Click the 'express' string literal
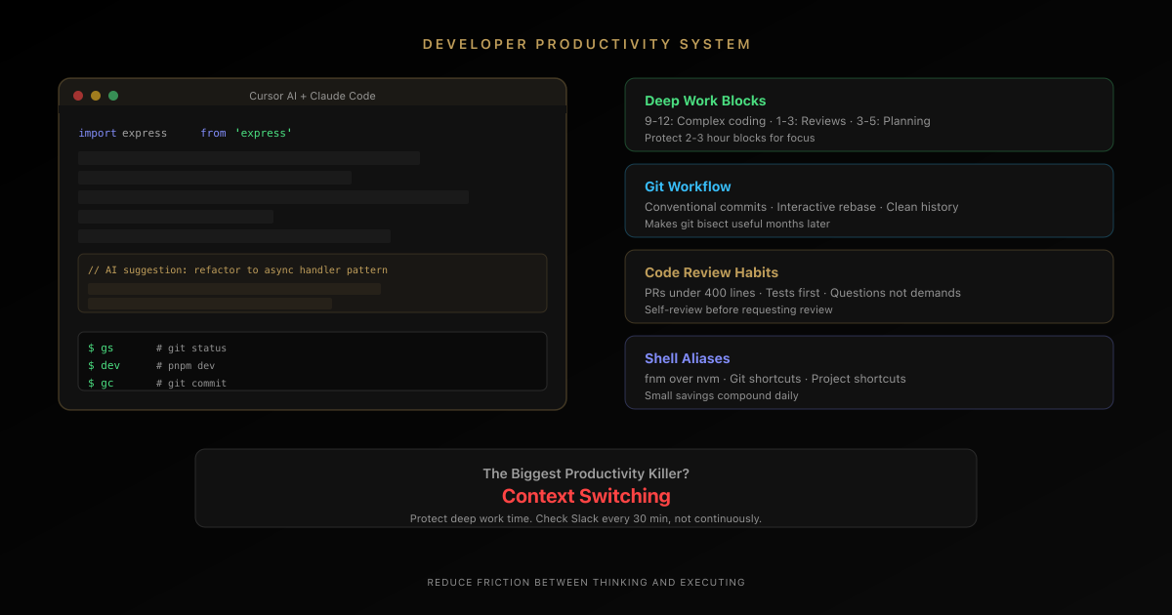 (x=263, y=133)
